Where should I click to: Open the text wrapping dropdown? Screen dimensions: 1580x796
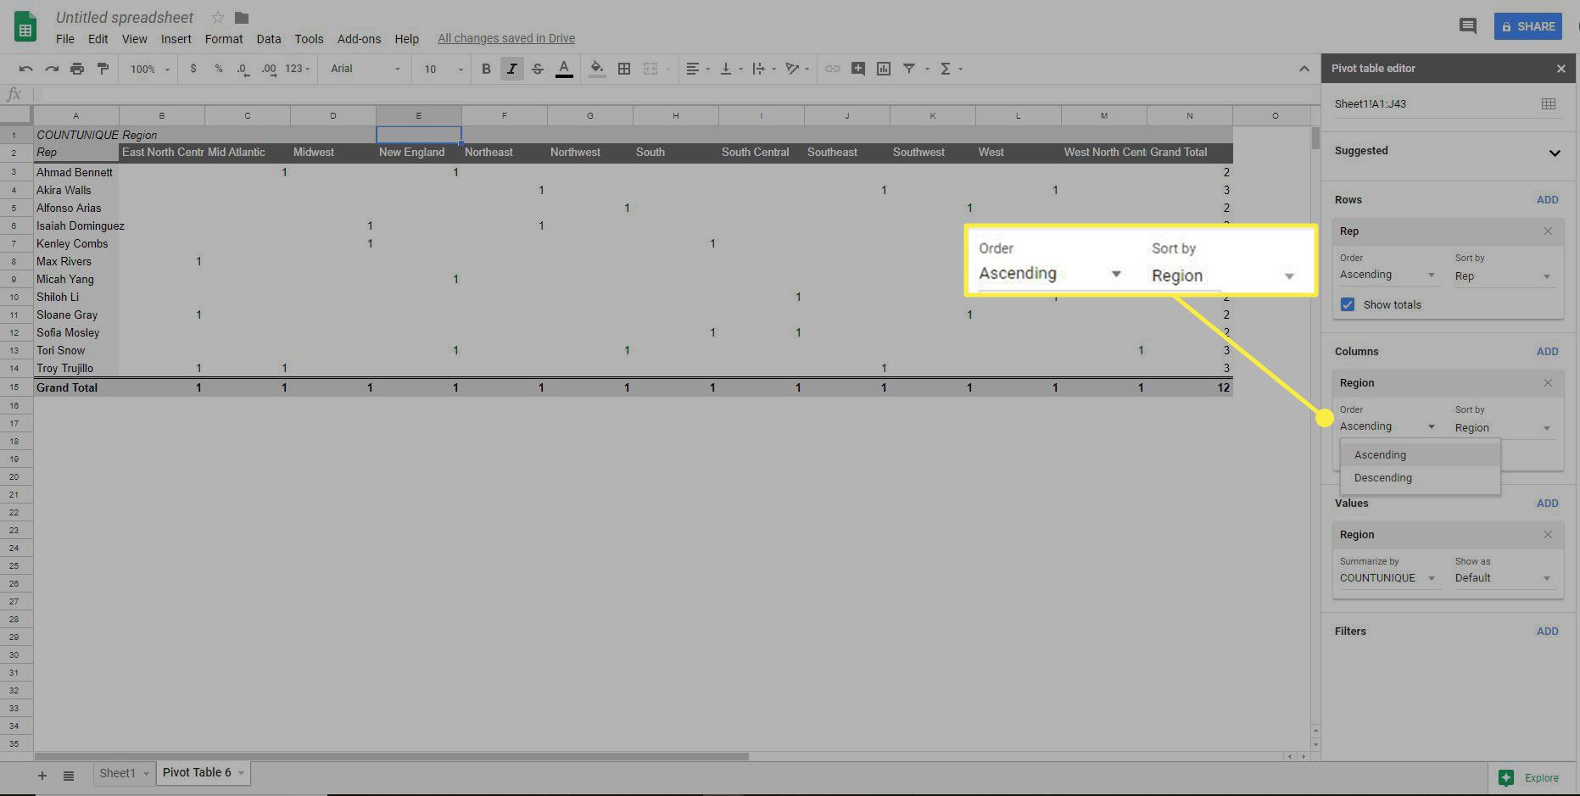764,69
